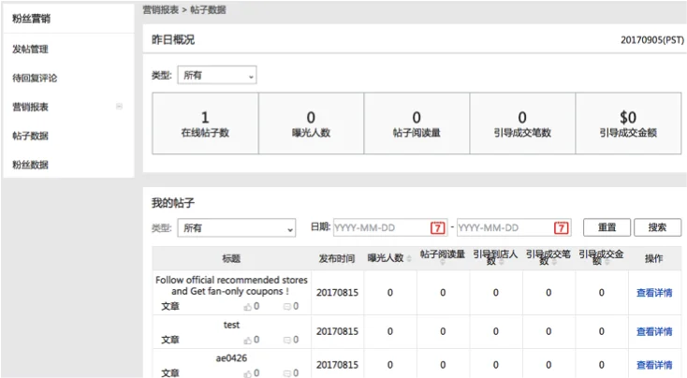The height and width of the screenshot is (378, 687).
Task: Click like icon on 'ae0426' post
Action: (248, 373)
